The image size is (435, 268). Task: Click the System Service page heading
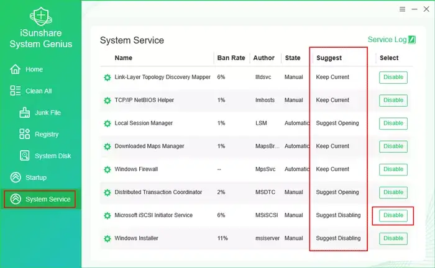pos(132,40)
